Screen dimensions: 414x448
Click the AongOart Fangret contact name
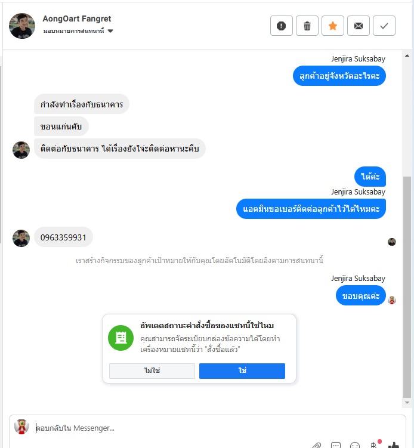coord(76,18)
